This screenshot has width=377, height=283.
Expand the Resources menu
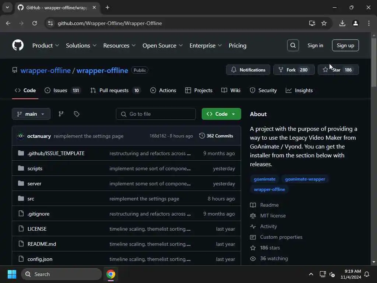coord(119,45)
